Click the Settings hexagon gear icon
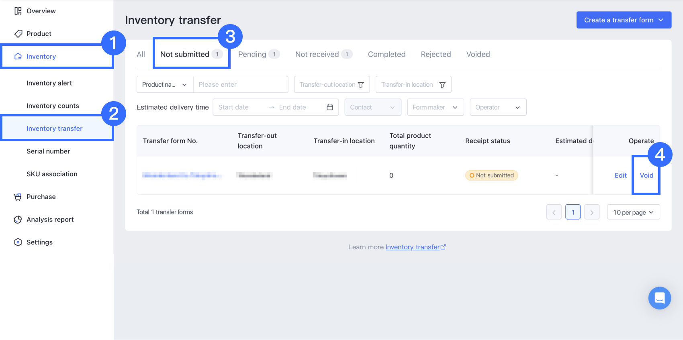 click(x=18, y=242)
